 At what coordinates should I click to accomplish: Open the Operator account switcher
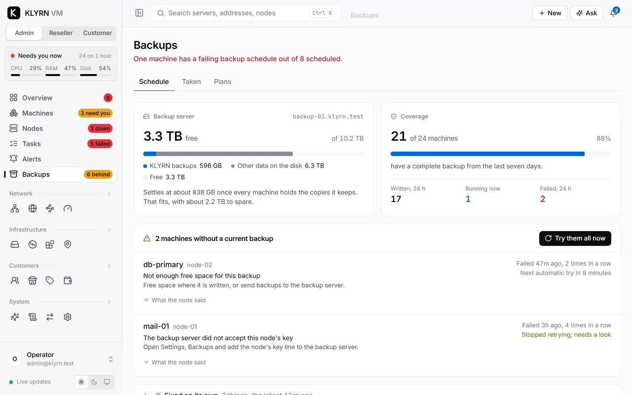tap(61, 359)
